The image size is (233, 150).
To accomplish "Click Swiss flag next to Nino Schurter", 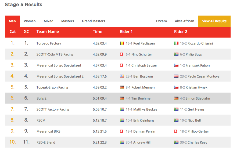I will (x=121, y=54).
